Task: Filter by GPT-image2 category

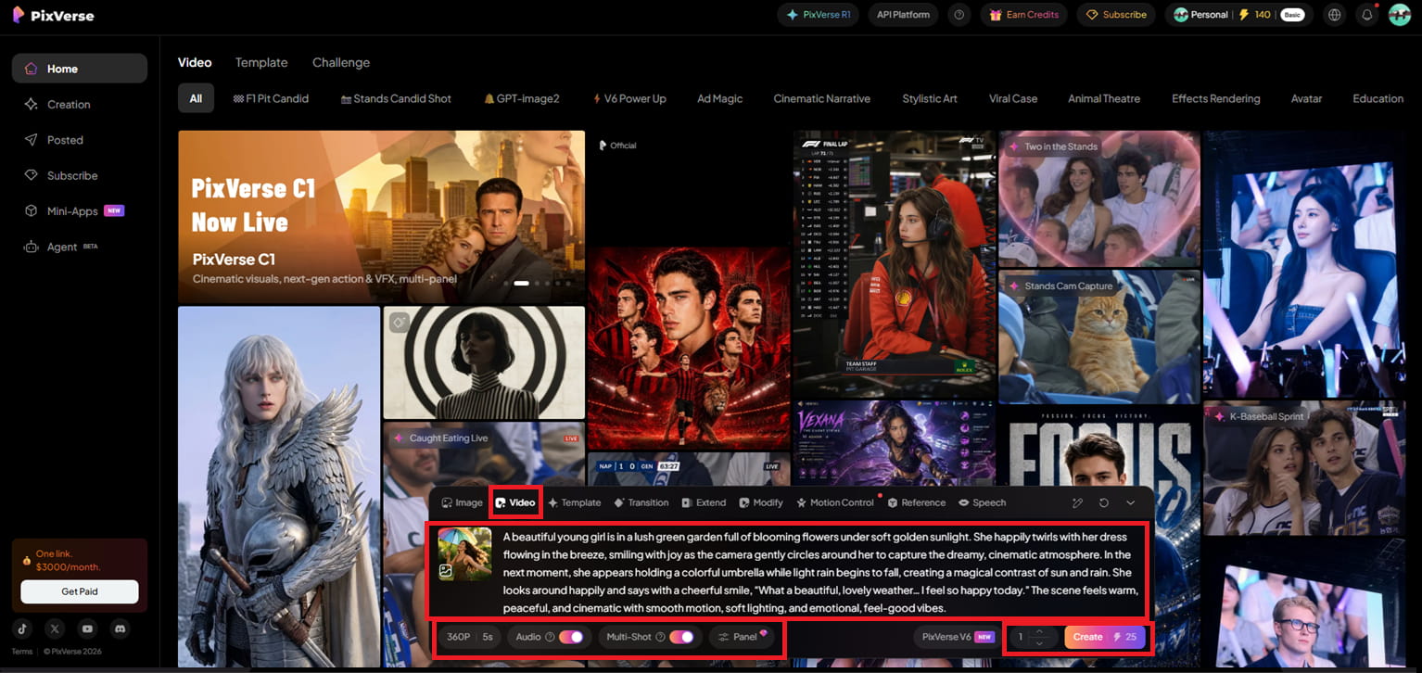Action: coord(522,98)
